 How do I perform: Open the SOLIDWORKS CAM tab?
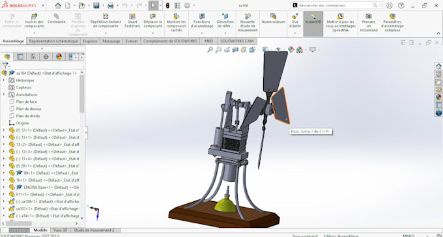click(237, 41)
